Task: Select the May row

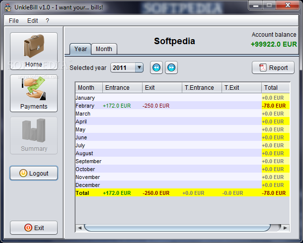Action: 182,129
